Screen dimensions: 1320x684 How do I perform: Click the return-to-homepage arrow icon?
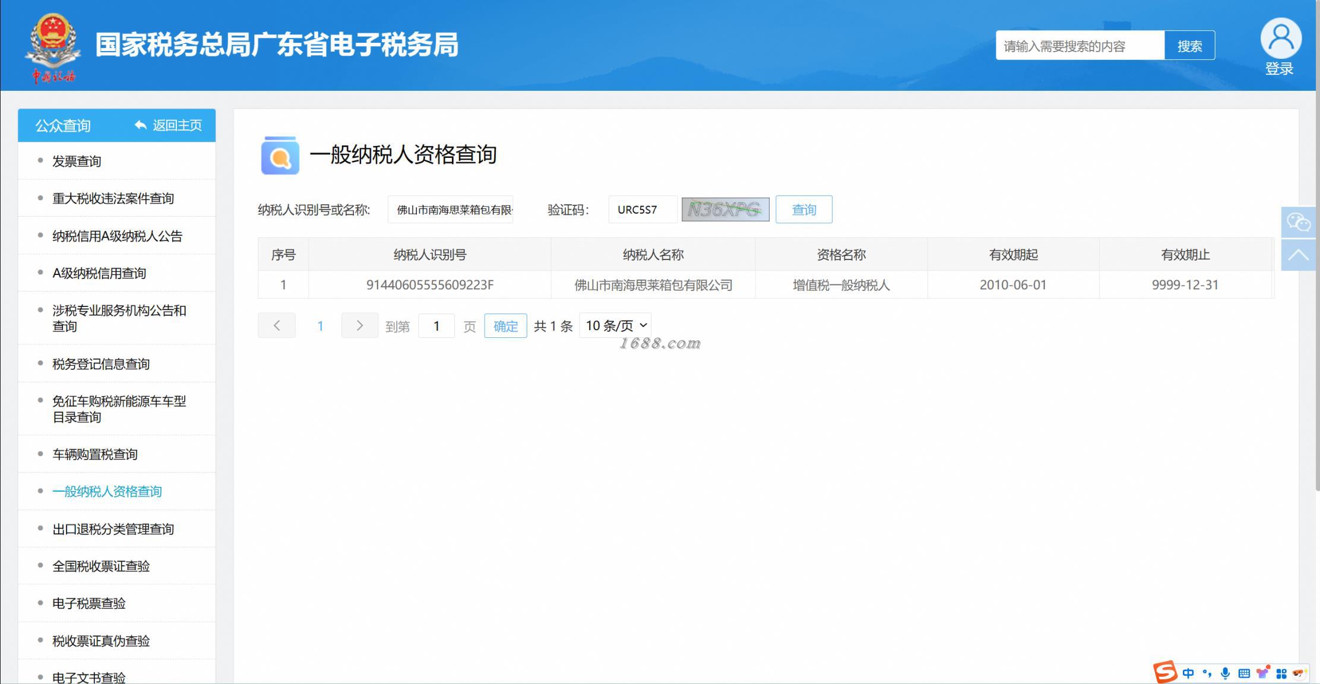point(141,125)
